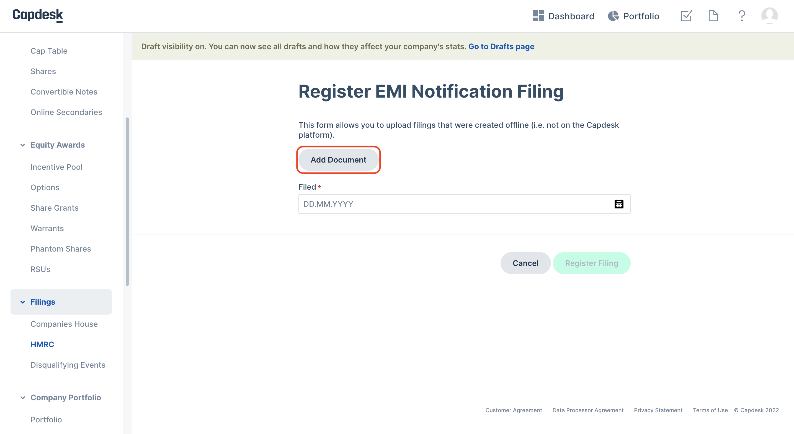
Task: Open the documents page icon in header
Action: click(713, 16)
